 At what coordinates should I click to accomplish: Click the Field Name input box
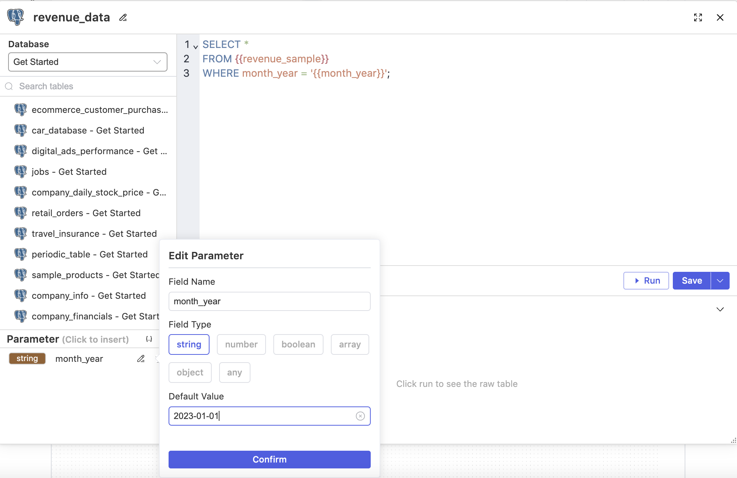pos(269,301)
